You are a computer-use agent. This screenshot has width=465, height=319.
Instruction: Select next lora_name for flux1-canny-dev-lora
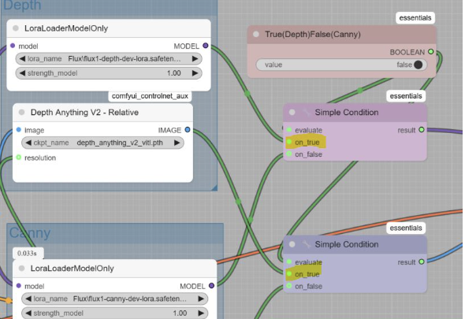tap(201, 299)
